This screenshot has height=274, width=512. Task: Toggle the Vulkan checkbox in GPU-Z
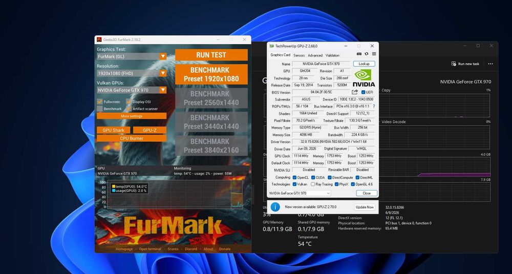pos(294,184)
